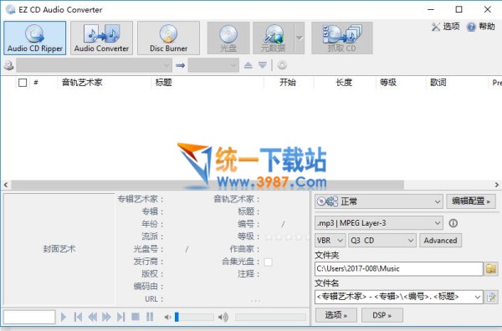Click the DSP » button

coord(382,315)
